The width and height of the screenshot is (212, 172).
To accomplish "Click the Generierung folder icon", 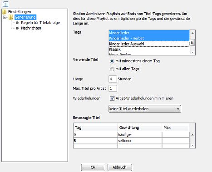I will 10,17.
